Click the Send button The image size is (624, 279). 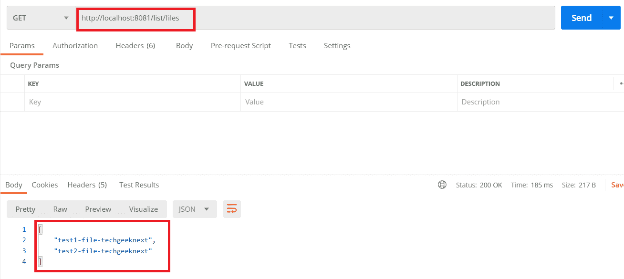point(582,18)
